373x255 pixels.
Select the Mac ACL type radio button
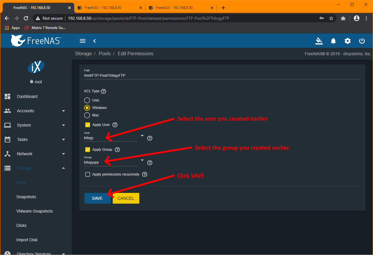coord(87,115)
